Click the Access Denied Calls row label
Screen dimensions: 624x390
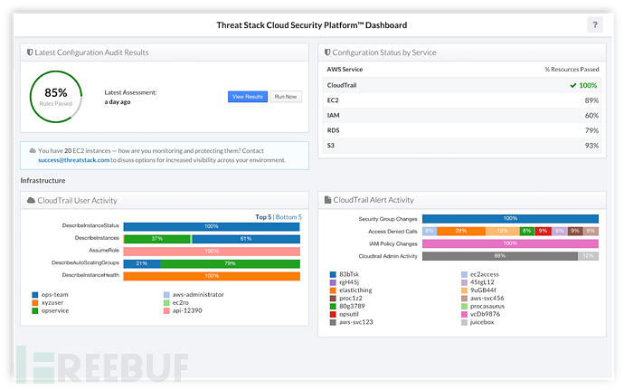tap(392, 232)
